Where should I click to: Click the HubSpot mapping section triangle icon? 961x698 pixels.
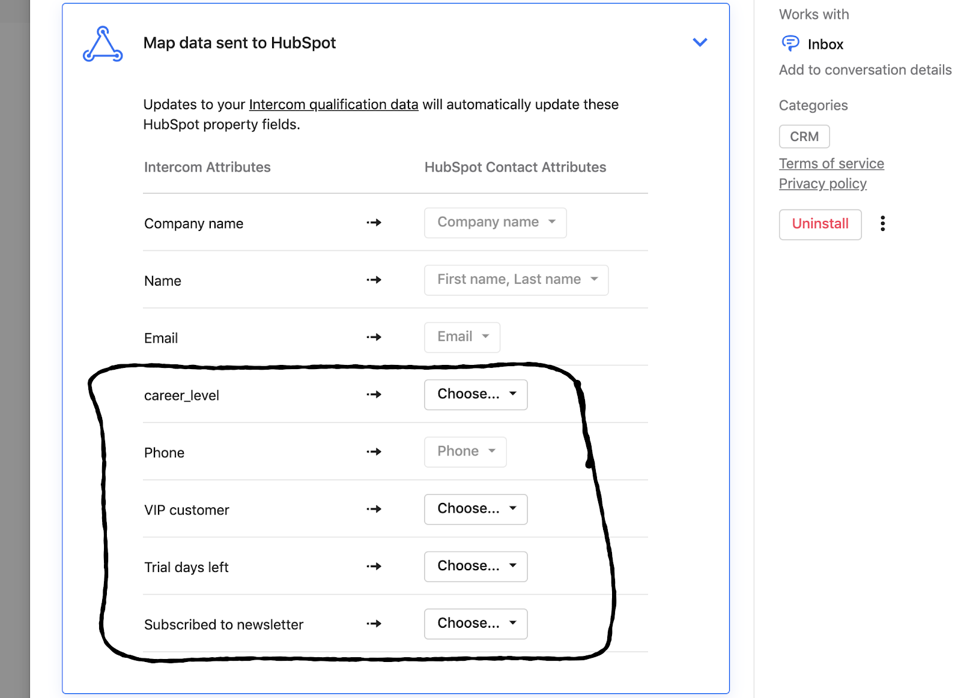coord(103,44)
